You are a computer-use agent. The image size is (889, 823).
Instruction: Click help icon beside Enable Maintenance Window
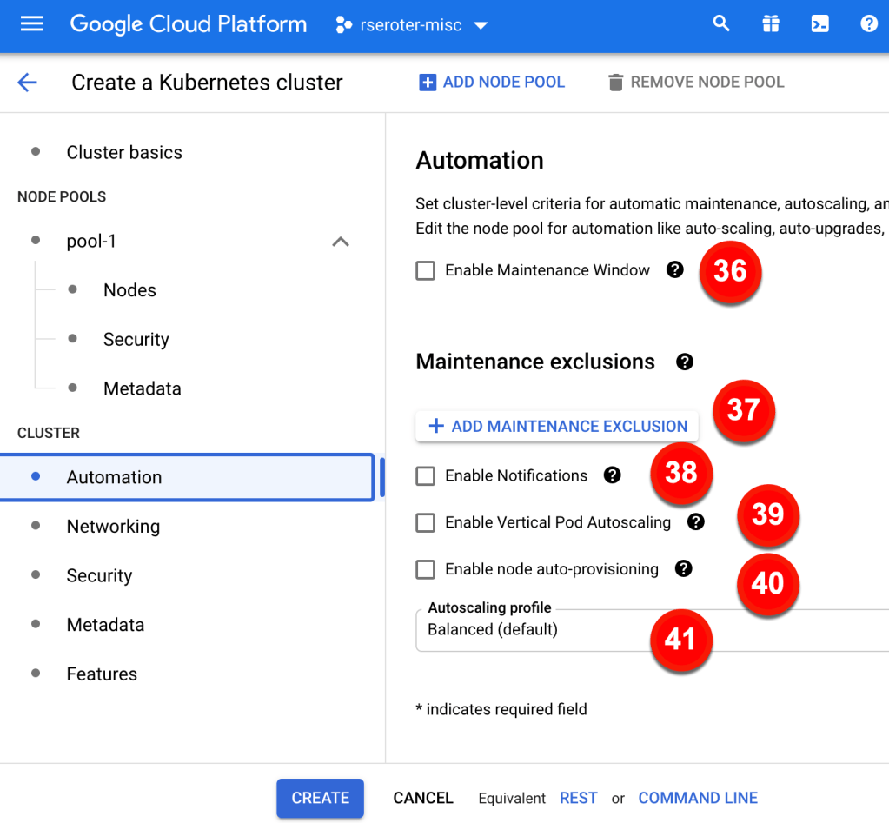click(674, 270)
